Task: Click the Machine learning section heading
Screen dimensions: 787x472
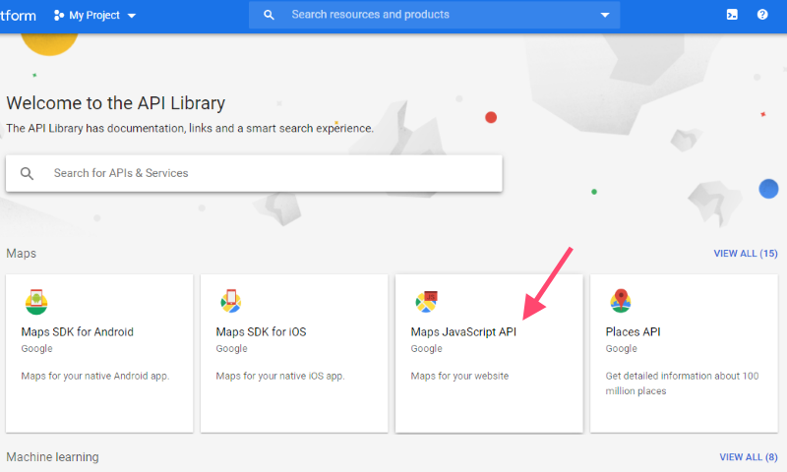Action: point(53,457)
